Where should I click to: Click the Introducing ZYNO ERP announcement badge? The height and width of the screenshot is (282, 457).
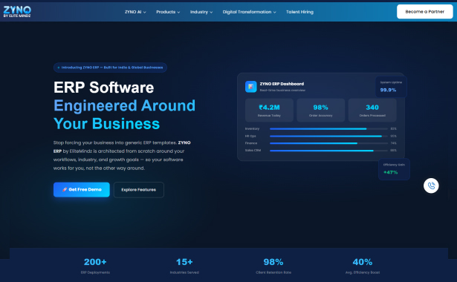(110, 68)
